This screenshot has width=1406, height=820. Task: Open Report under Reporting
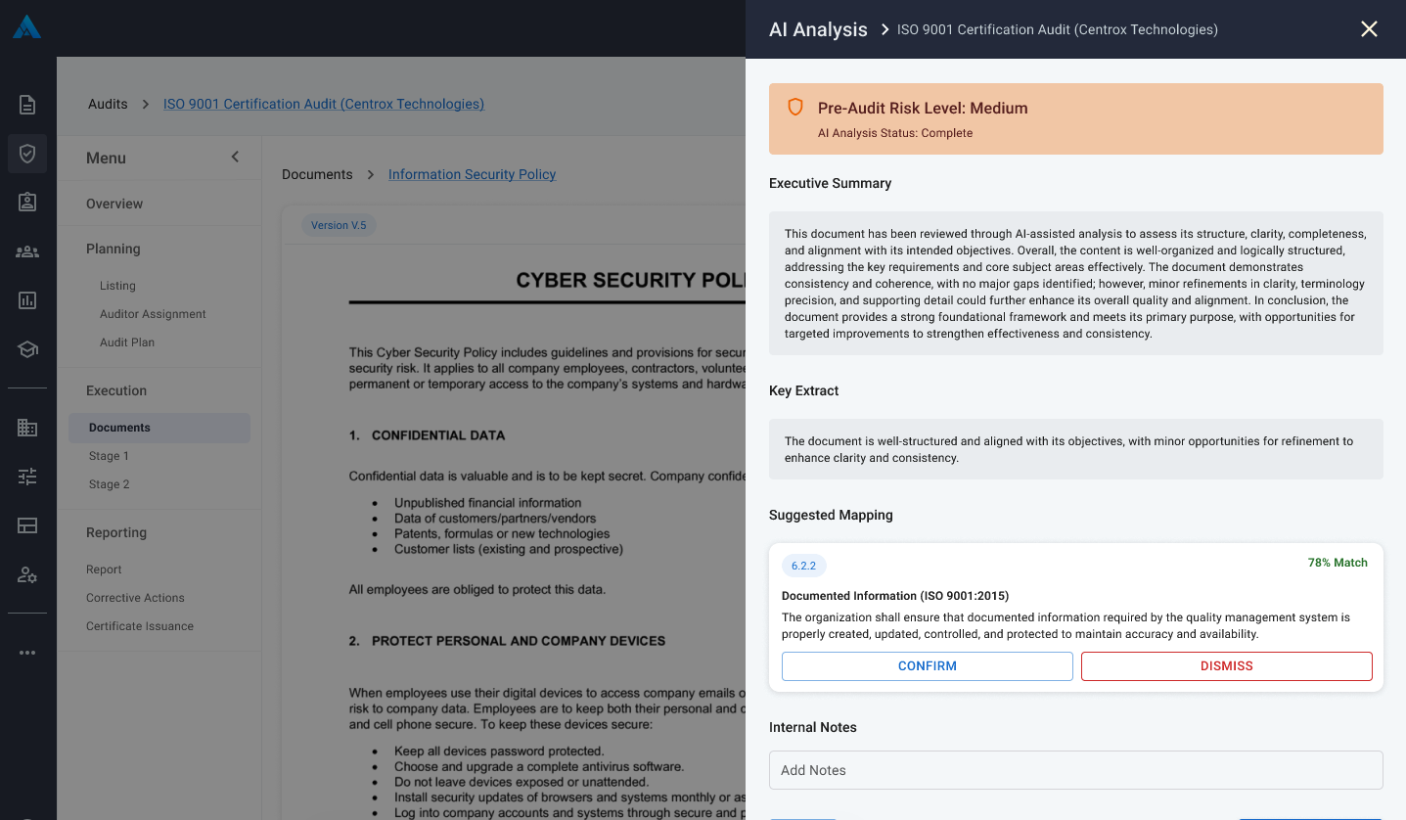[x=104, y=569]
